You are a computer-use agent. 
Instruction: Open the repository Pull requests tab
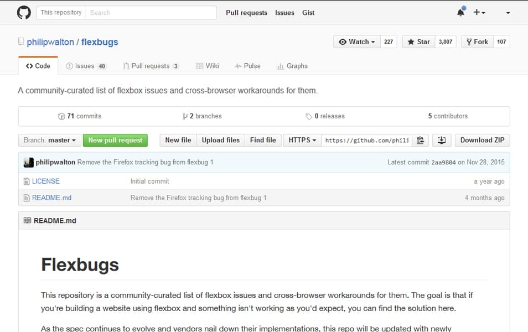pyautogui.click(x=151, y=66)
